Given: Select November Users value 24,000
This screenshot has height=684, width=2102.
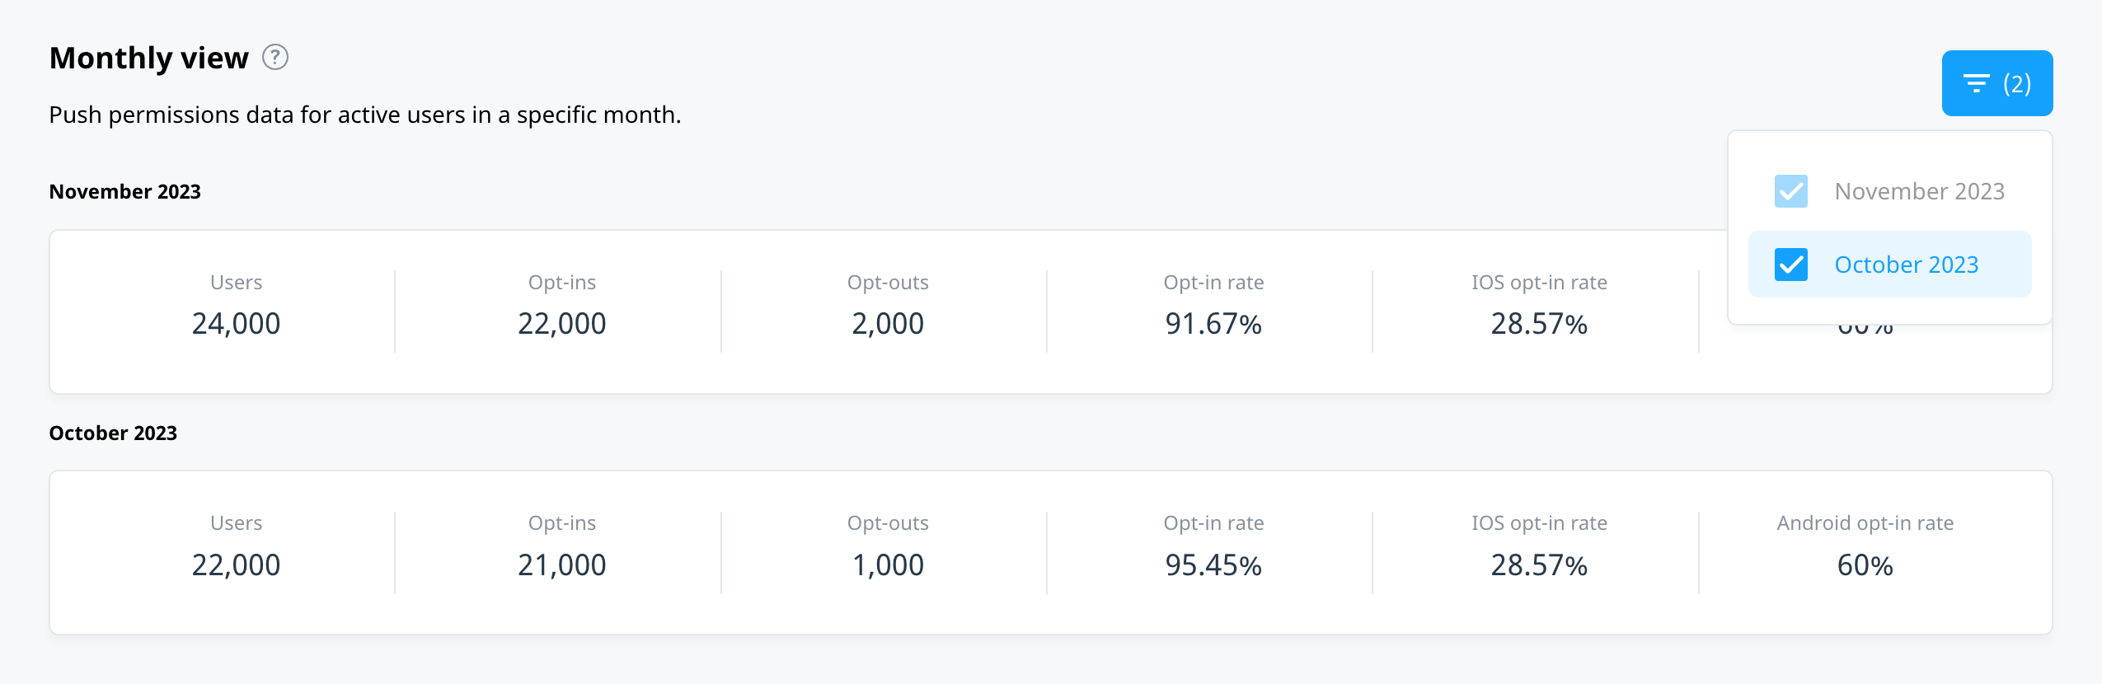Looking at the screenshot, I should 236,323.
